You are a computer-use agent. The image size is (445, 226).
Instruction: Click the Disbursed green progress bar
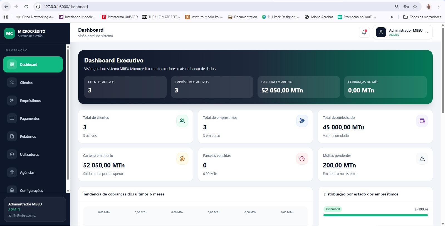click(x=375, y=215)
